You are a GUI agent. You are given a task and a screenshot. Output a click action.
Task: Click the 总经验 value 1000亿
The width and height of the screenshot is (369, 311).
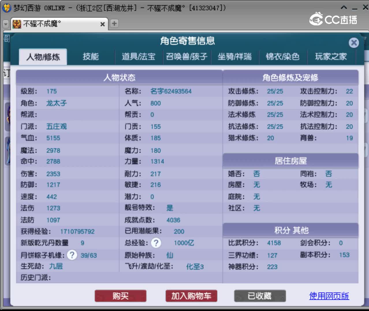184,243
